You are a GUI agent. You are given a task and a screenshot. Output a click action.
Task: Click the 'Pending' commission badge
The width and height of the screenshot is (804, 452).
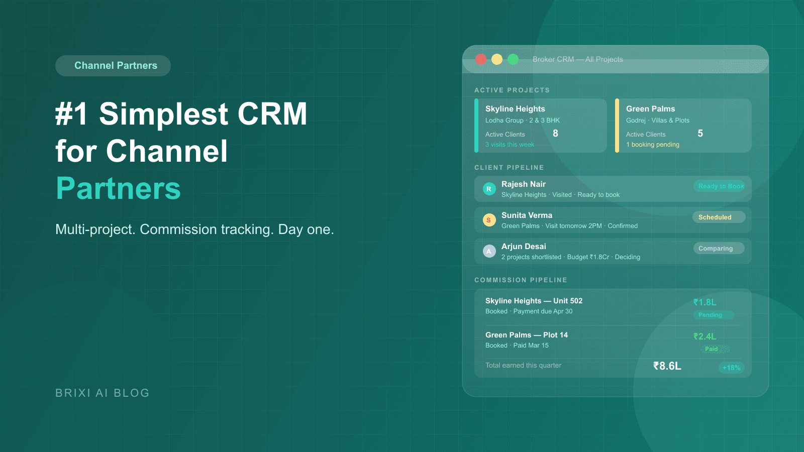tap(714, 315)
